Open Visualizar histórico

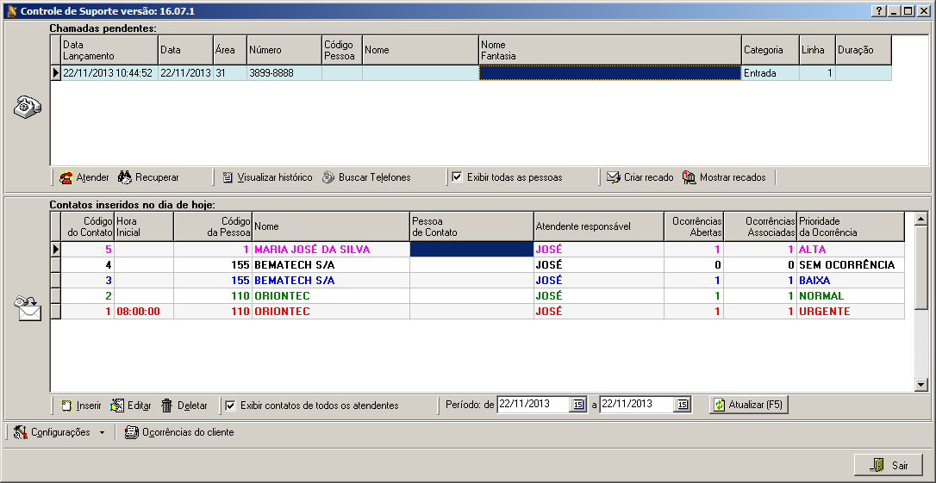(x=267, y=177)
